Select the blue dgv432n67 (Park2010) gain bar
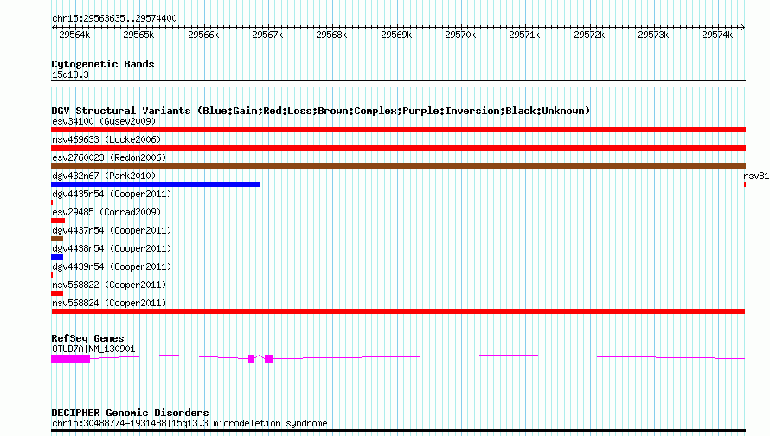 (155, 184)
